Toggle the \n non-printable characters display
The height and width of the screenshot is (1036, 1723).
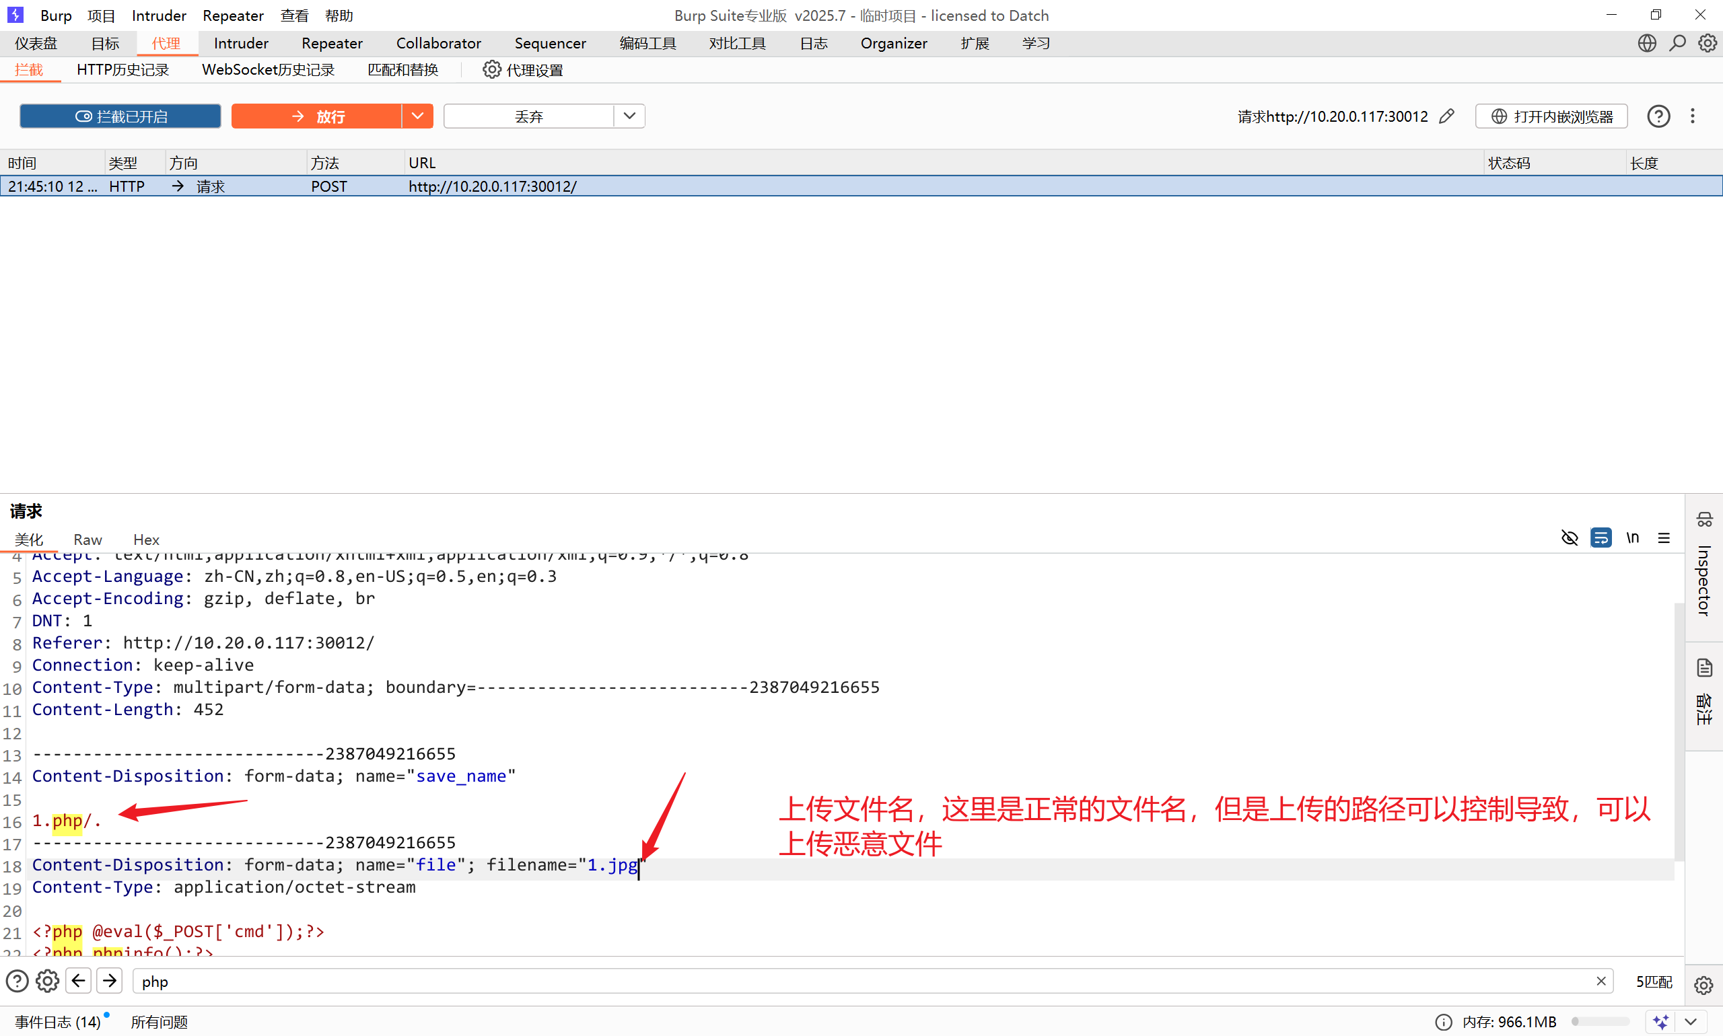tap(1632, 538)
